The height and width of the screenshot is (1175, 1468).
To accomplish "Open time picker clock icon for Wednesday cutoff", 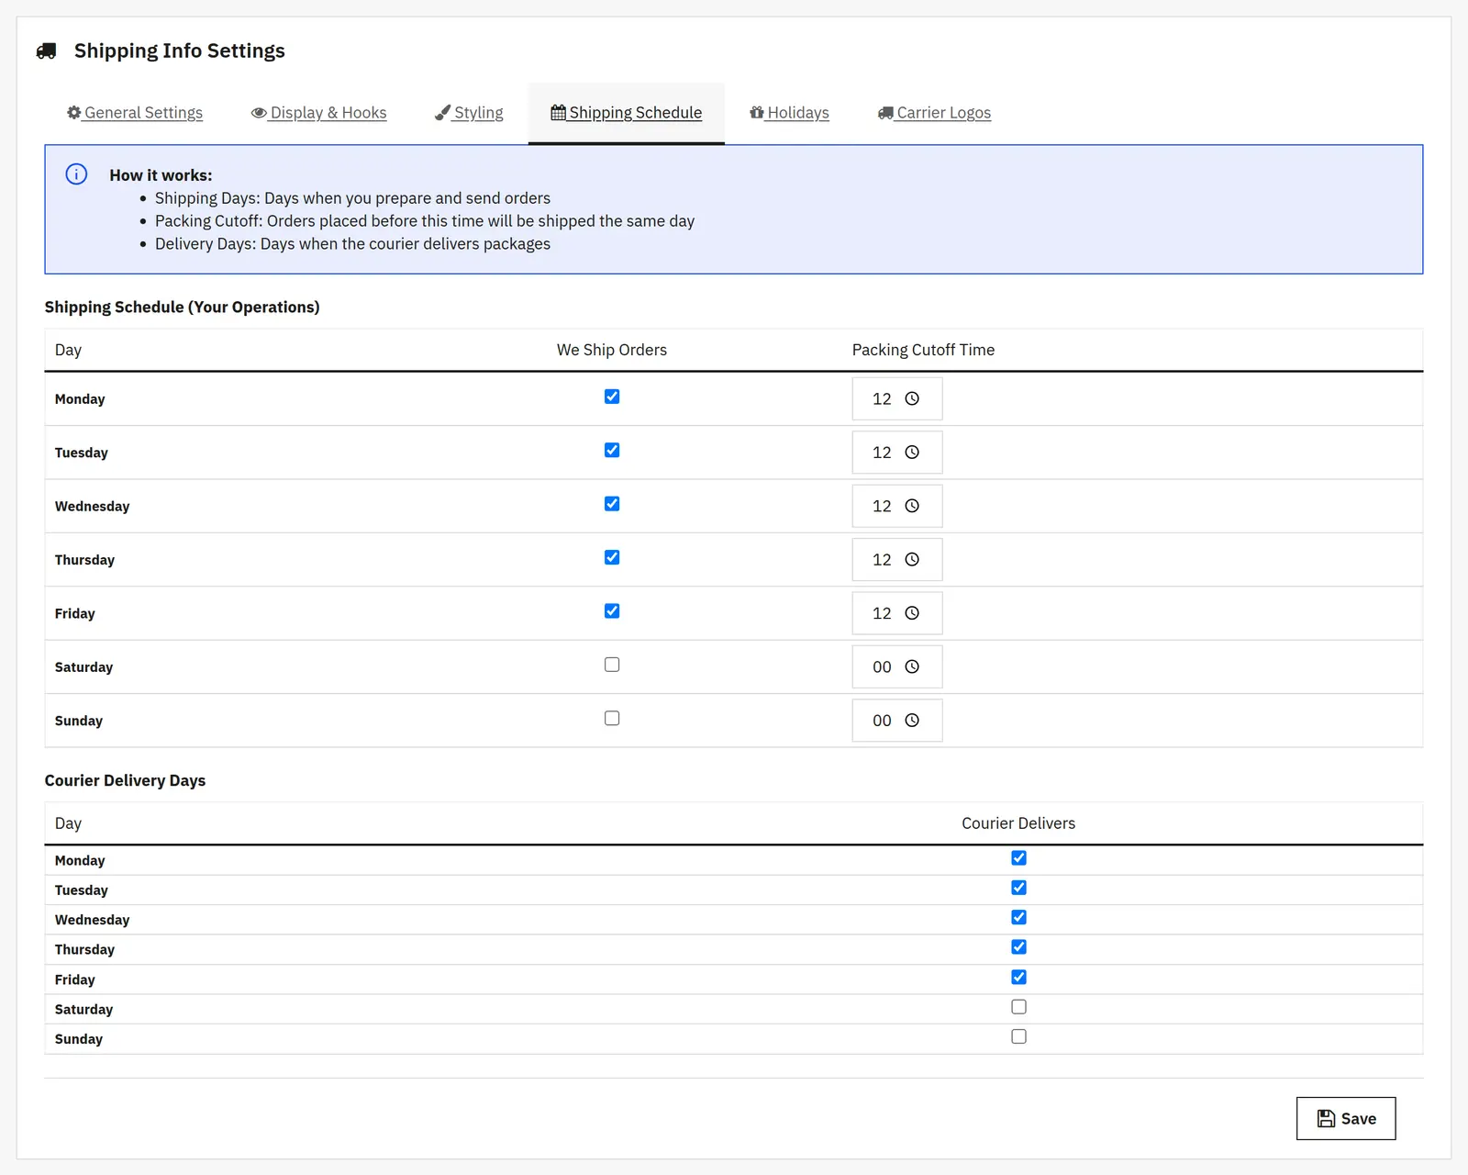I will click(912, 506).
